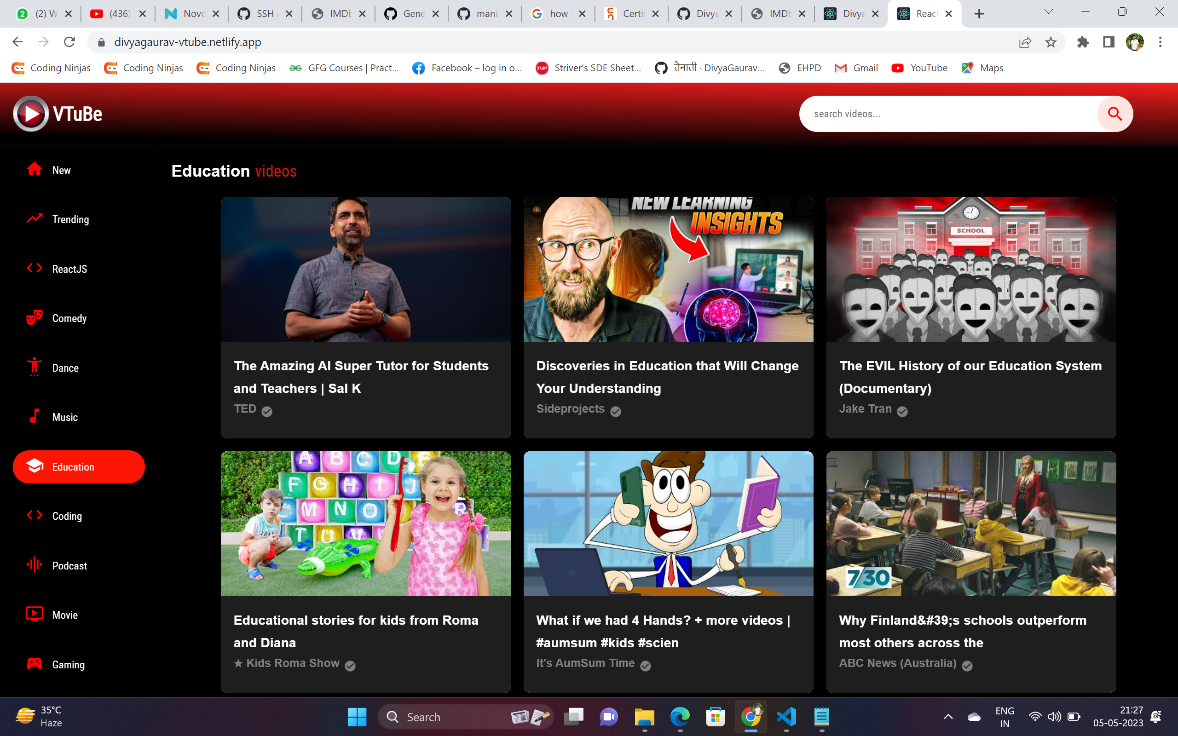Open the Gmail bookmark

(x=856, y=68)
